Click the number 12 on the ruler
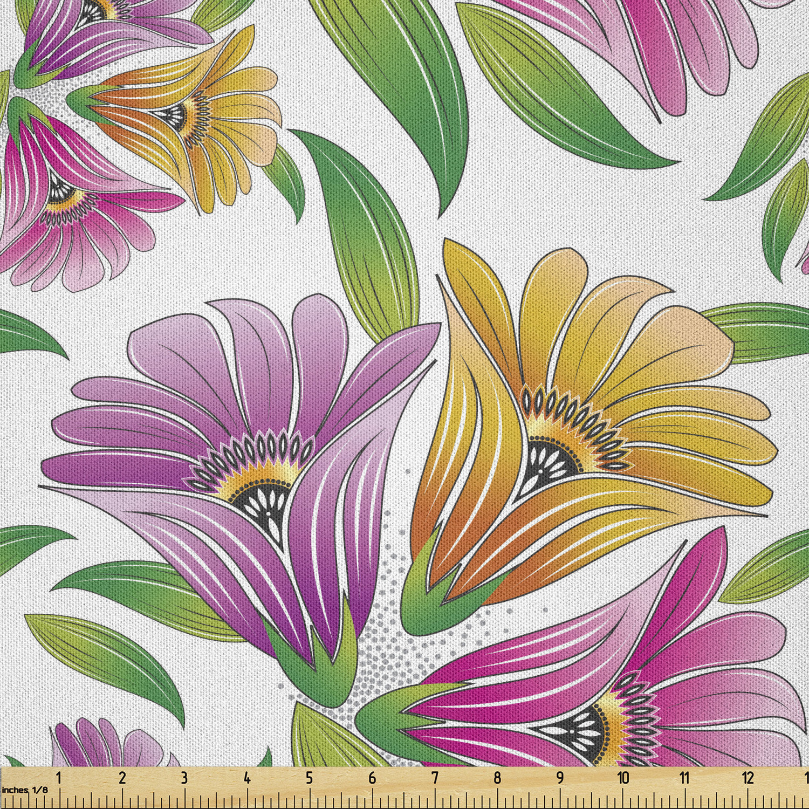809x809 pixels. pyautogui.click(x=748, y=778)
